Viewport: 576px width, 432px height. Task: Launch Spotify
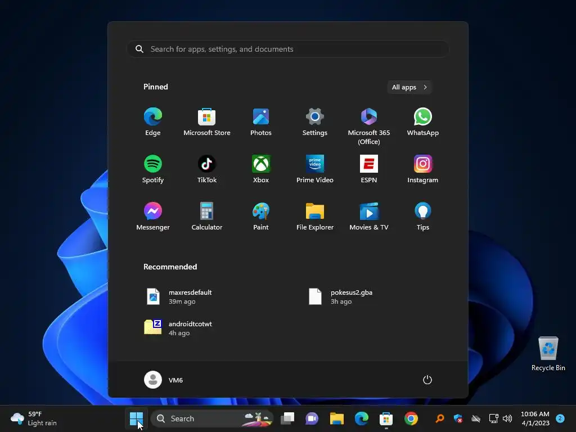(153, 169)
